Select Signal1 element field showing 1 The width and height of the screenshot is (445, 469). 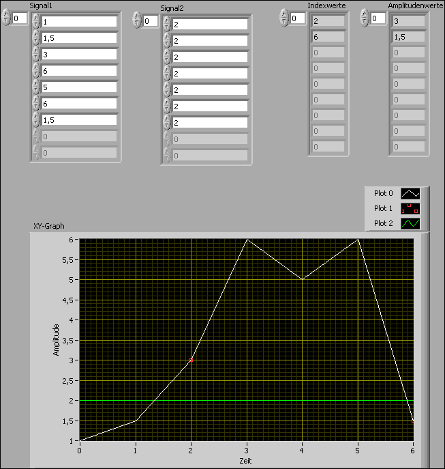79,22
